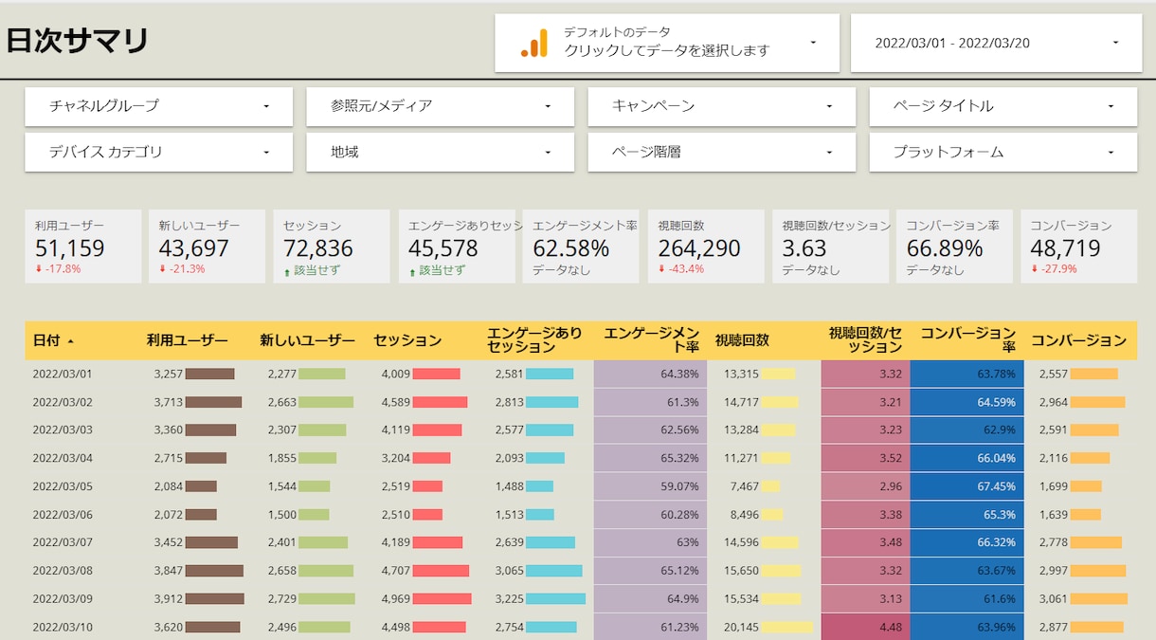1156x640 pixels.
Task: Click the セッション 72,836 scorecard
Action: pyautogui.click(x=332, y=247)
